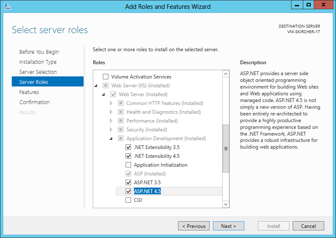Select the ASP.NET 4.5 tree item label
This screenshot has height=238, width=336.
pos(147,191)
